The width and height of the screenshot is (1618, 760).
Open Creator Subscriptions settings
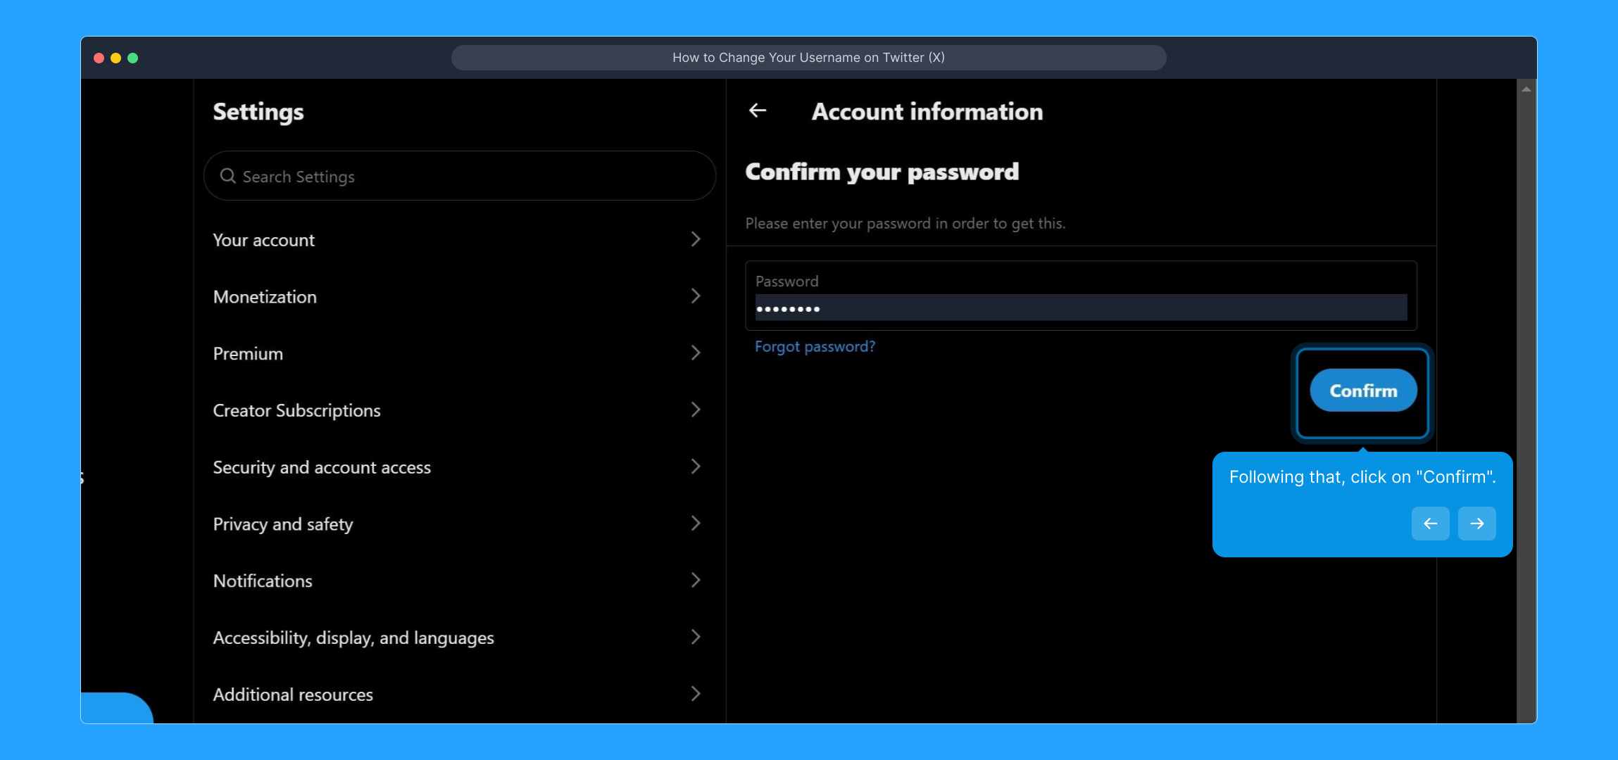click(x=296, y=410)
